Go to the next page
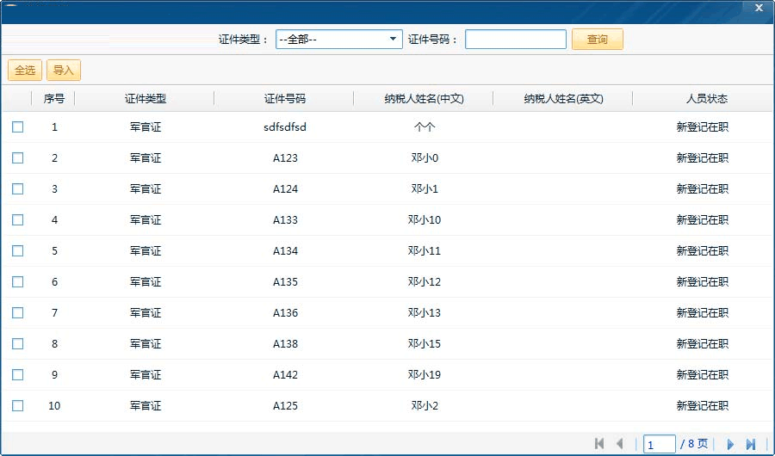Viewport: 775px width, 456px height. tap(730, 444)
